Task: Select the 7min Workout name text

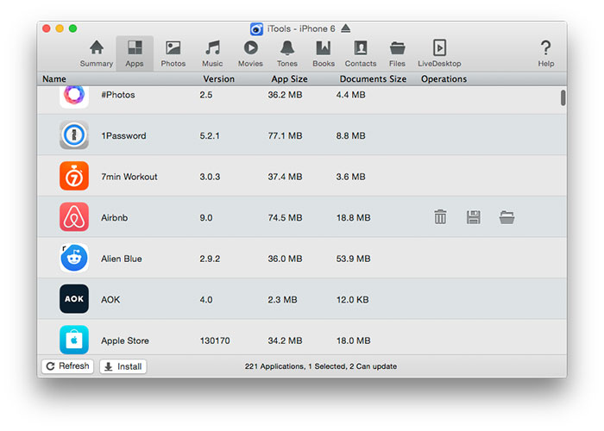Action: tap(129, 177)
